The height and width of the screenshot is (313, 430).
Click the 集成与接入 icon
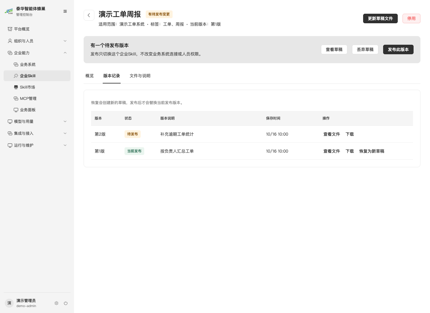[10, 133]
